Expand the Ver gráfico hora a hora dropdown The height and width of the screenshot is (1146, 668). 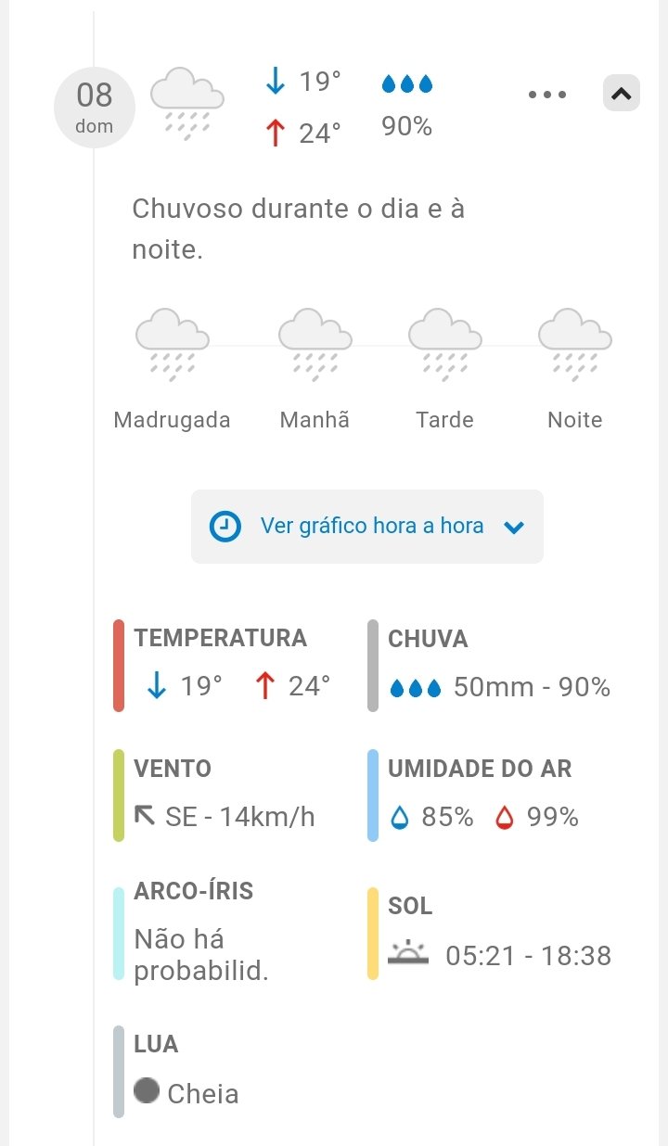click(x=513, y=528)
